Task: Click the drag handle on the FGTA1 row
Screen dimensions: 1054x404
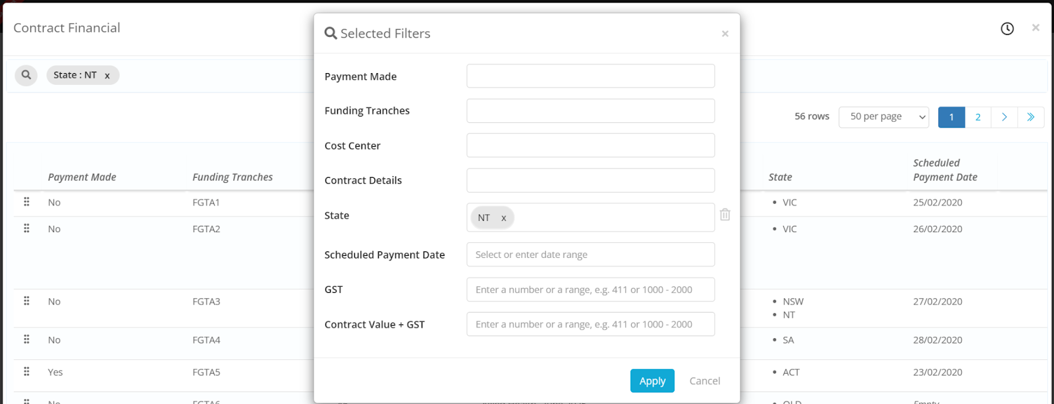Action: (26, 202)
